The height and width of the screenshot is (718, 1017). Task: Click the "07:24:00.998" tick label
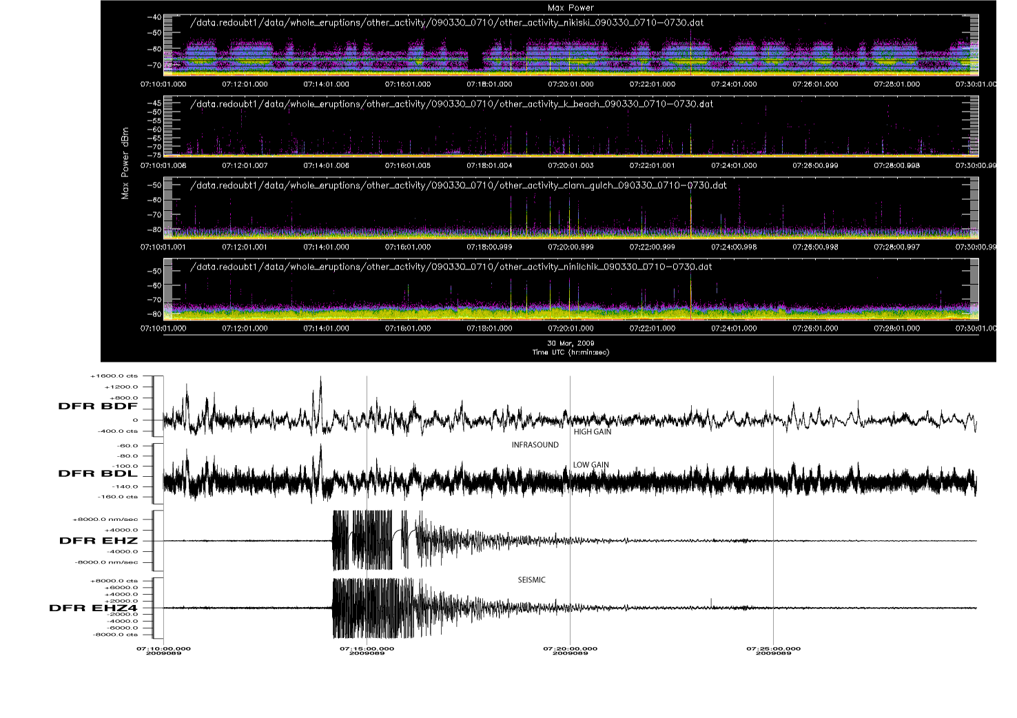tap(733, 247)
